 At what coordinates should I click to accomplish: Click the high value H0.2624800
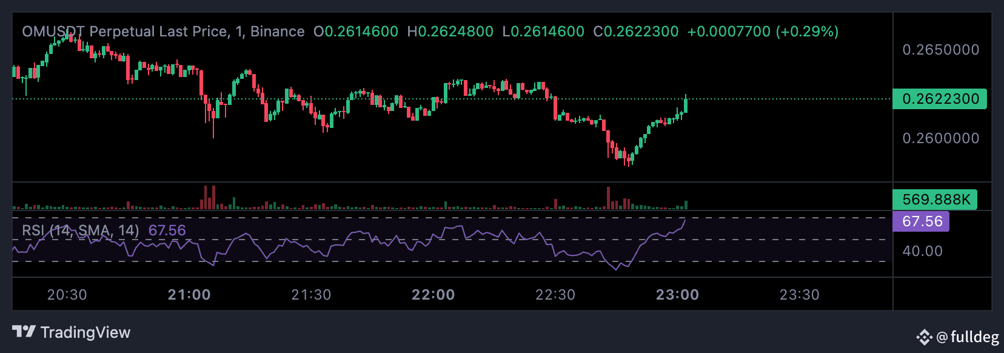[450, 32]
